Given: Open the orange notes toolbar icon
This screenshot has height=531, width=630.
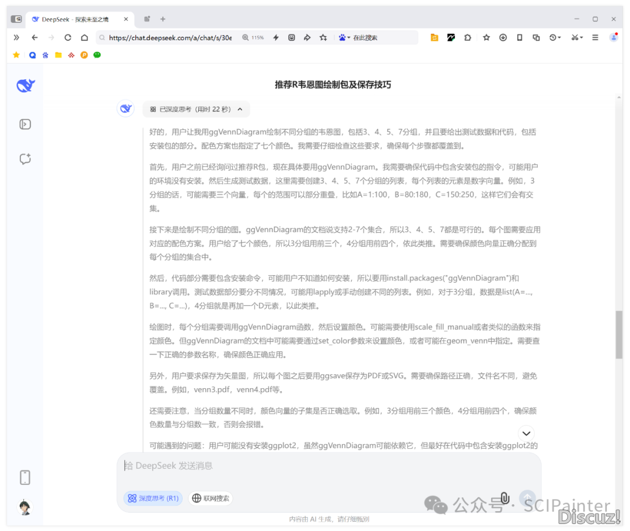Looking at the screenshot, I should click(x=435, y=38).
